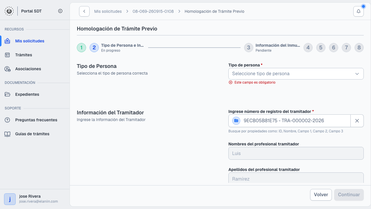Screen dimensions: 371x209
Task: Select step 5 in the stepper
Action: (x=321, y=48)
